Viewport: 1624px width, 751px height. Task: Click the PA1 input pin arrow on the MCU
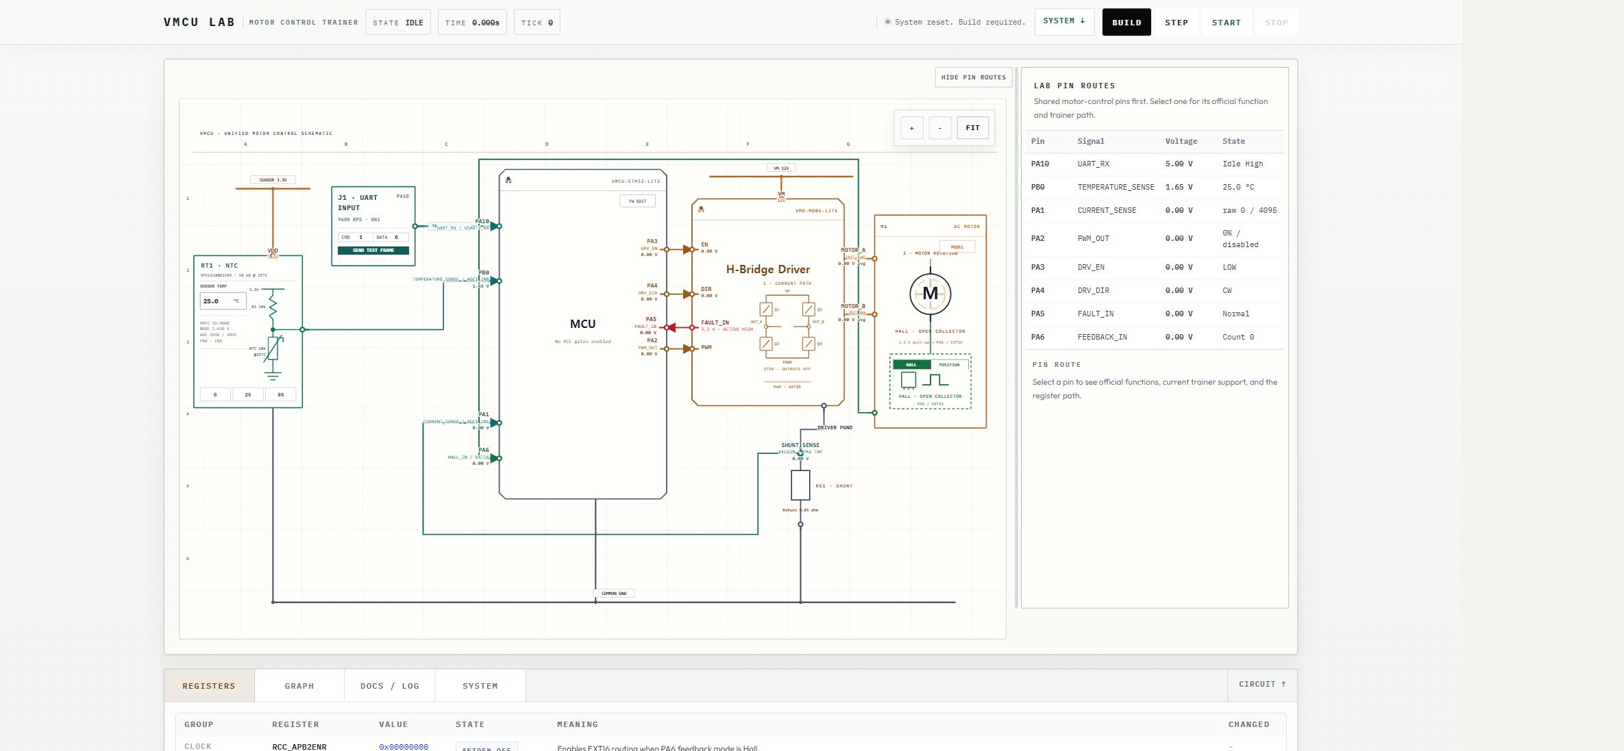(x=495, y=423)
